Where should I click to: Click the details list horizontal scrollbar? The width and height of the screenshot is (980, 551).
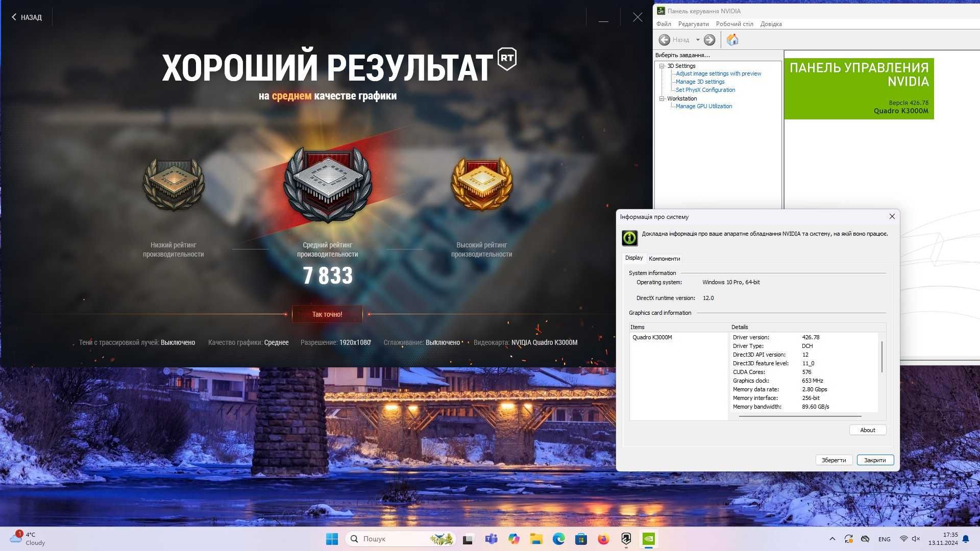[800, 416]
